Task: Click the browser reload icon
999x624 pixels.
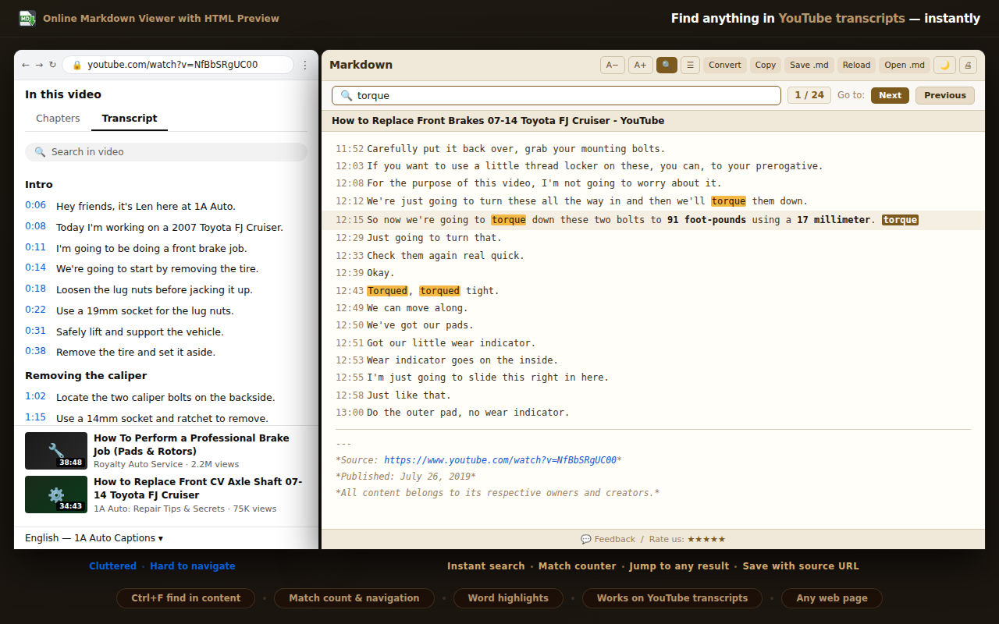Action: [52, 66]
